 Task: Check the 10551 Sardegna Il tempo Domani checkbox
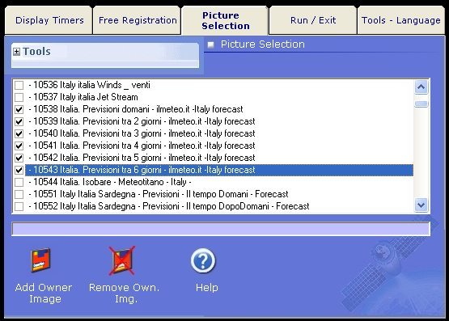(x=19, y=194)
